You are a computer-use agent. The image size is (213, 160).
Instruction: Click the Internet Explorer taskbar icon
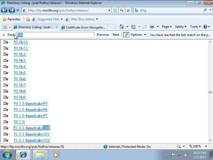(23, 155)
